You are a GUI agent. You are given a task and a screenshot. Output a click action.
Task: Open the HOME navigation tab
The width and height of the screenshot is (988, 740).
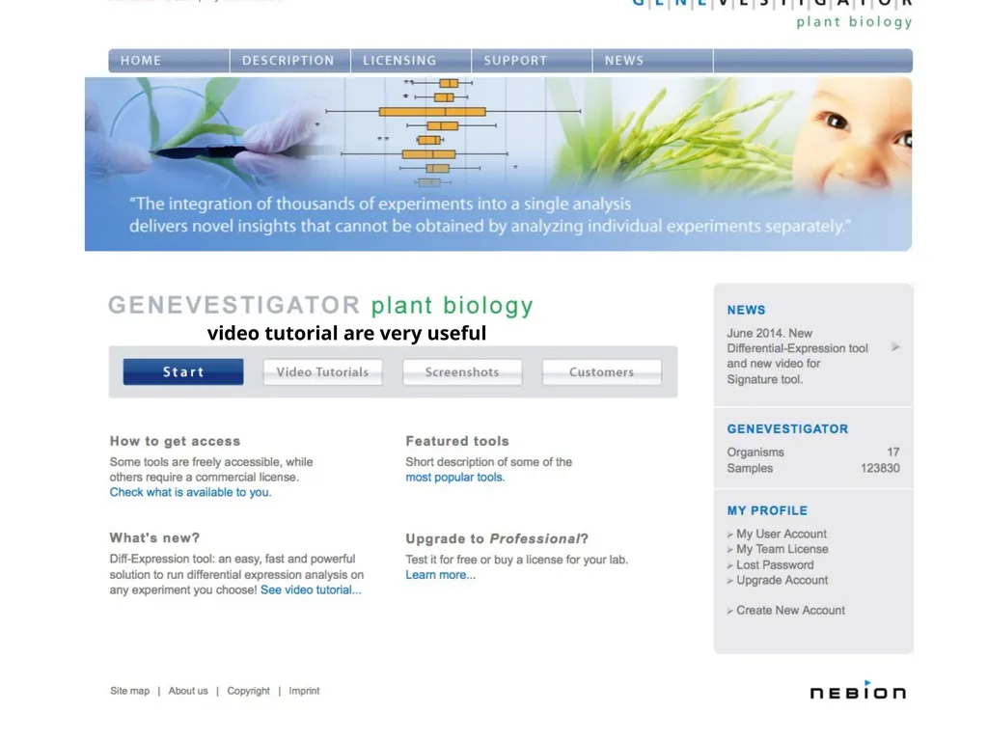pyautogui.click(x=169, y=61)
